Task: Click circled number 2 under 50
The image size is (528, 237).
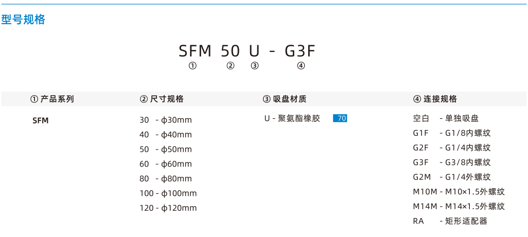Action: 231,66
